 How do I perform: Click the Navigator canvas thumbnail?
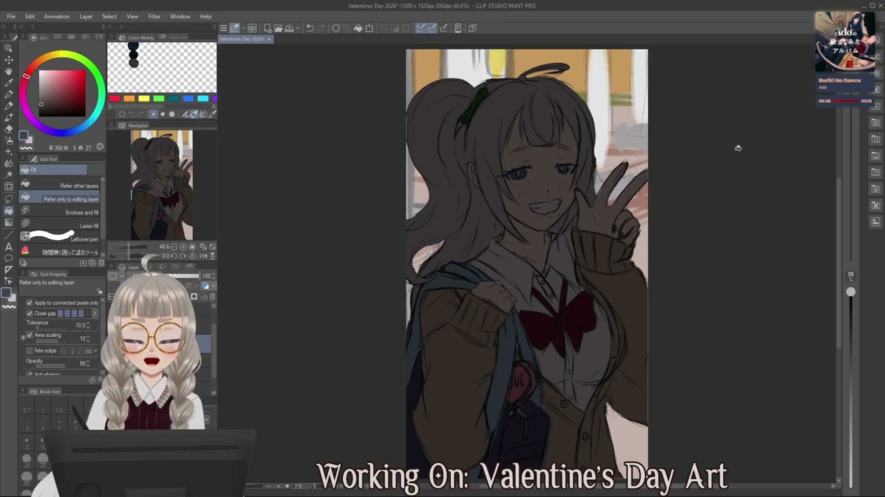coord(162,185)
